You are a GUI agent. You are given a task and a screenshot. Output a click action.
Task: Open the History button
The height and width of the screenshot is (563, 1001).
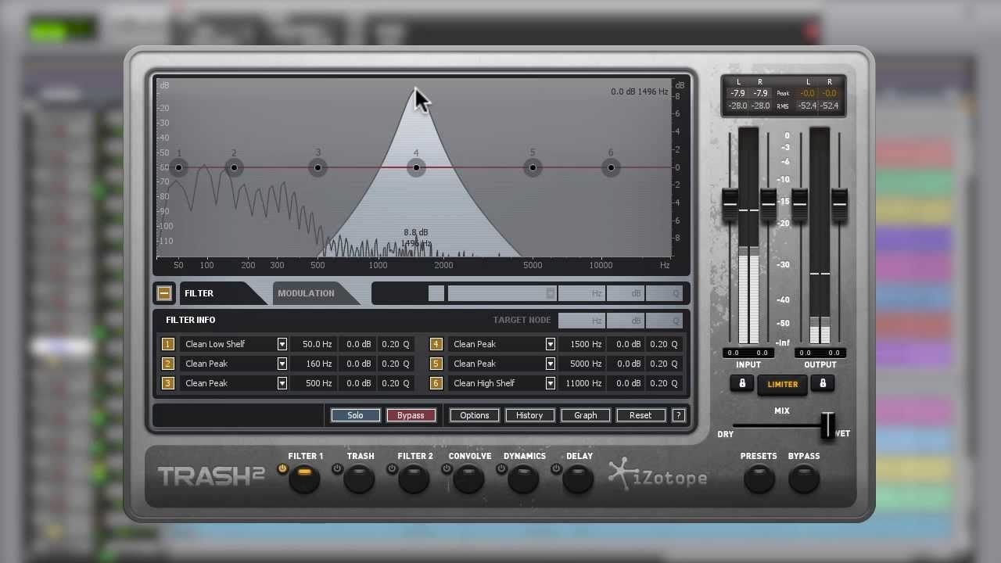[x=529, y=415]
